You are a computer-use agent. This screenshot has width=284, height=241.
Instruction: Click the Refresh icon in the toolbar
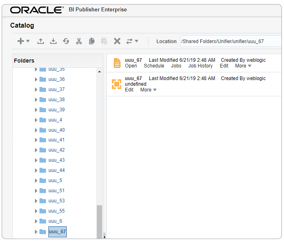tap(66, 41)
